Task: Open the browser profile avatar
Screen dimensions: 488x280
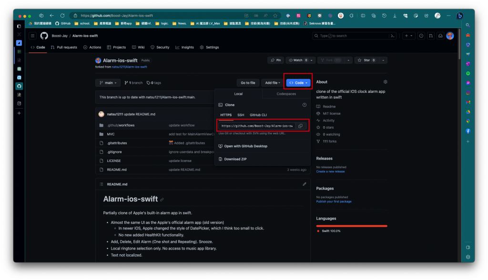Action: point(437,16)
